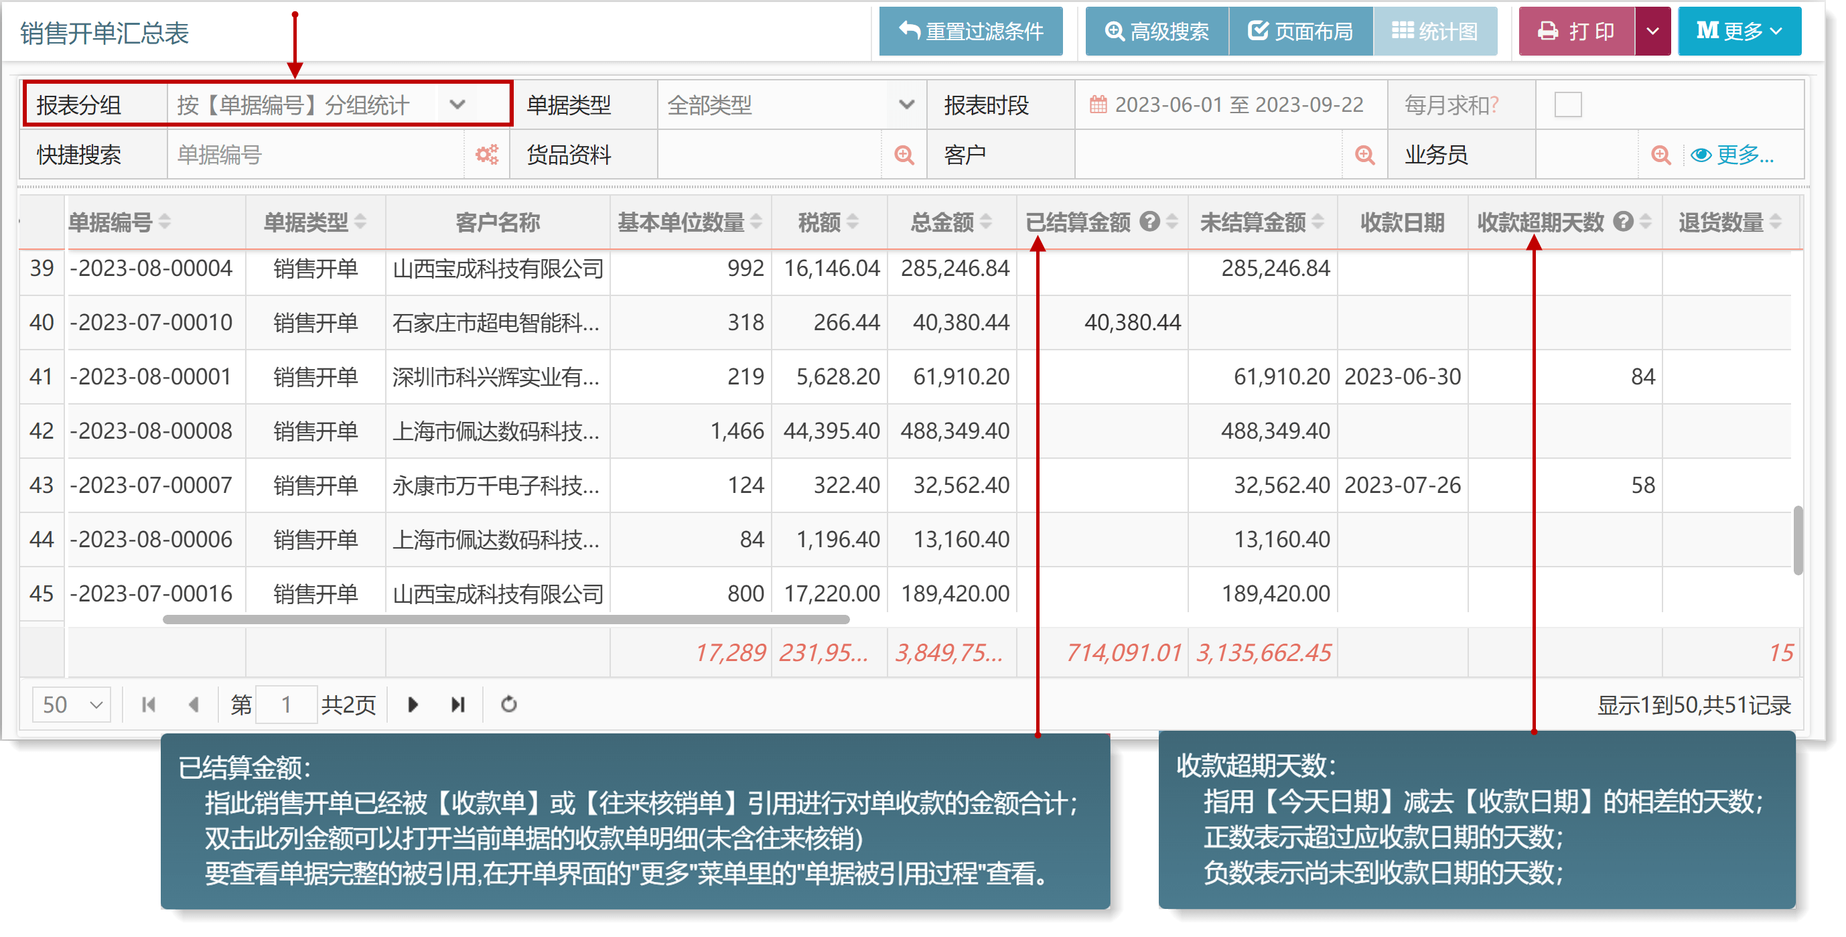The width and height of the screenshot is (1846, 937).
Task: Go to the last page using pager icon
Action: click(x=458, y=705)
